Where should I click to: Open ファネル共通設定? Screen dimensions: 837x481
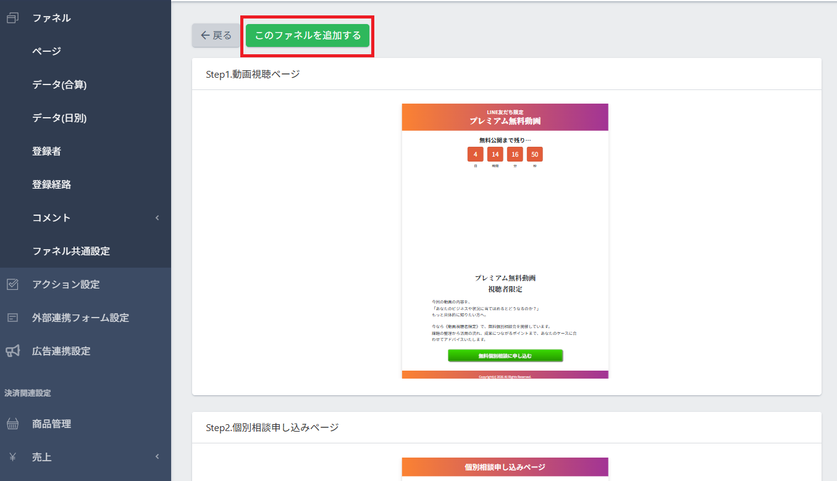click(x=71, y=251)
